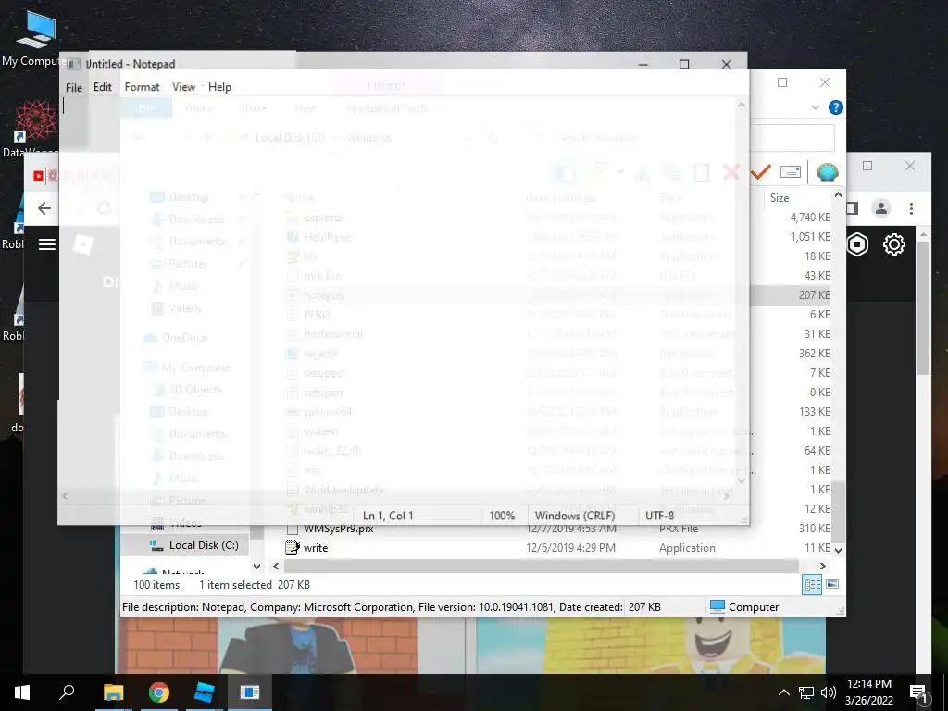
Task: Open the Edit menu in Notepad
Action: click(102, 87)
